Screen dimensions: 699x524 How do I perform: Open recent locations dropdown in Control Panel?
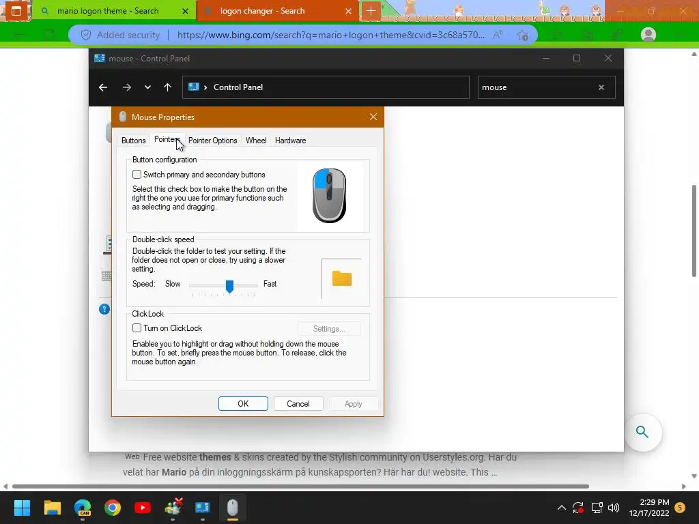[x=147, y=87]
